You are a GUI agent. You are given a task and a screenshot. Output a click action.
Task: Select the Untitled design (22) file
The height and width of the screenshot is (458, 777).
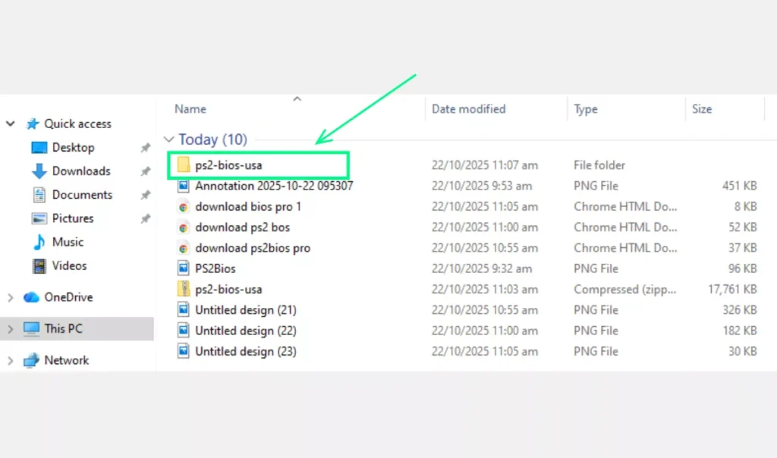[x=245, y=331]
